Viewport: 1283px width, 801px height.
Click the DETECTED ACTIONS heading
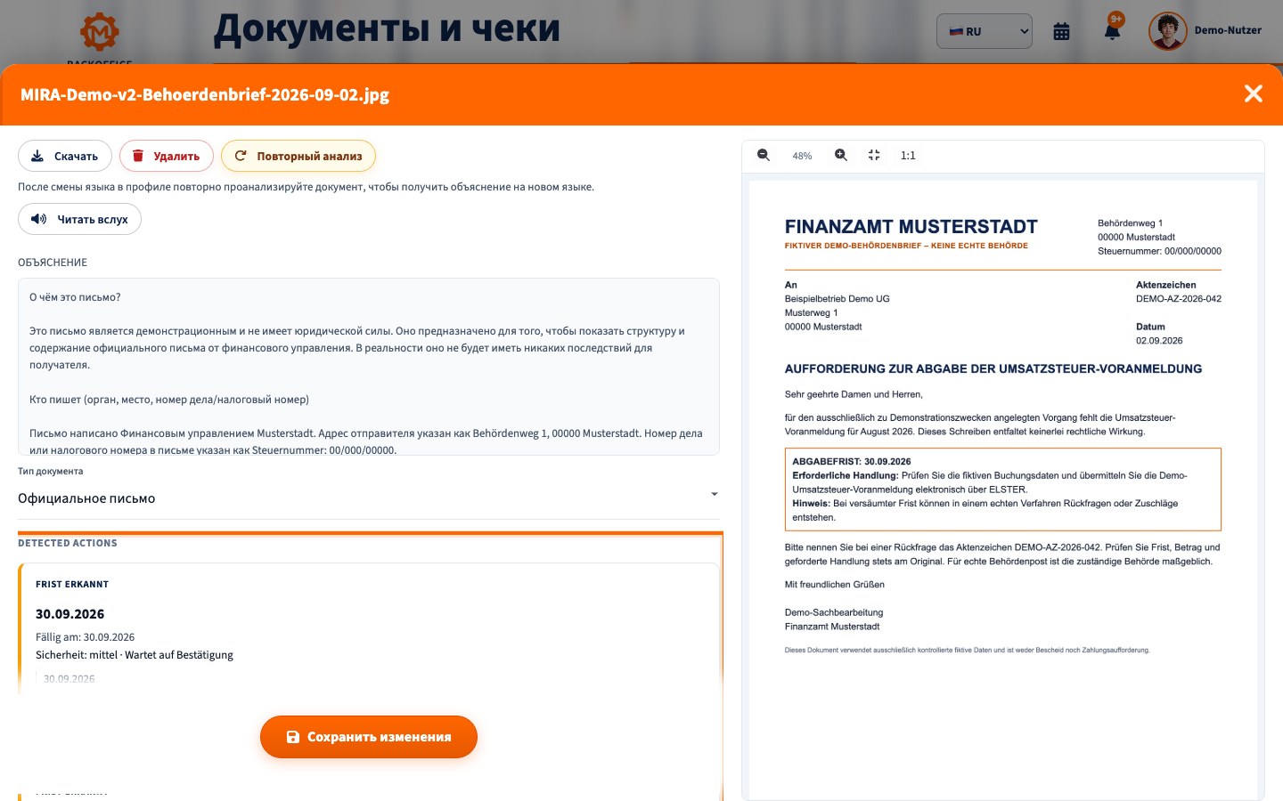68,543
